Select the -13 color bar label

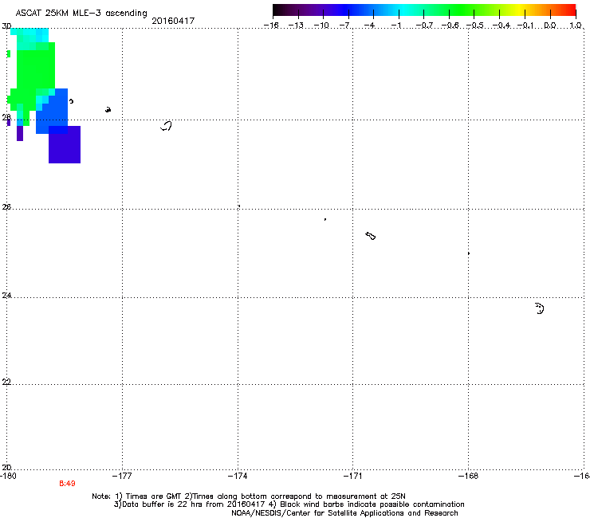296,26
